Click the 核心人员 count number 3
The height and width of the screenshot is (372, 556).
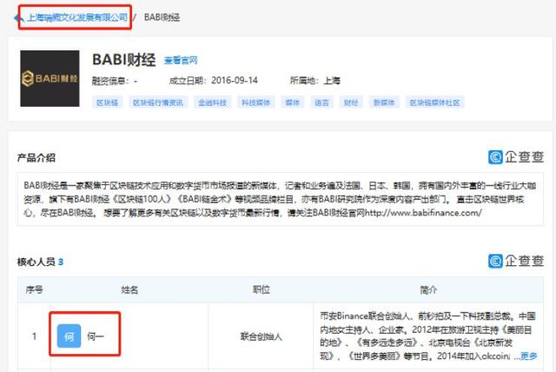pyautogui.click(x=61, y=262)
